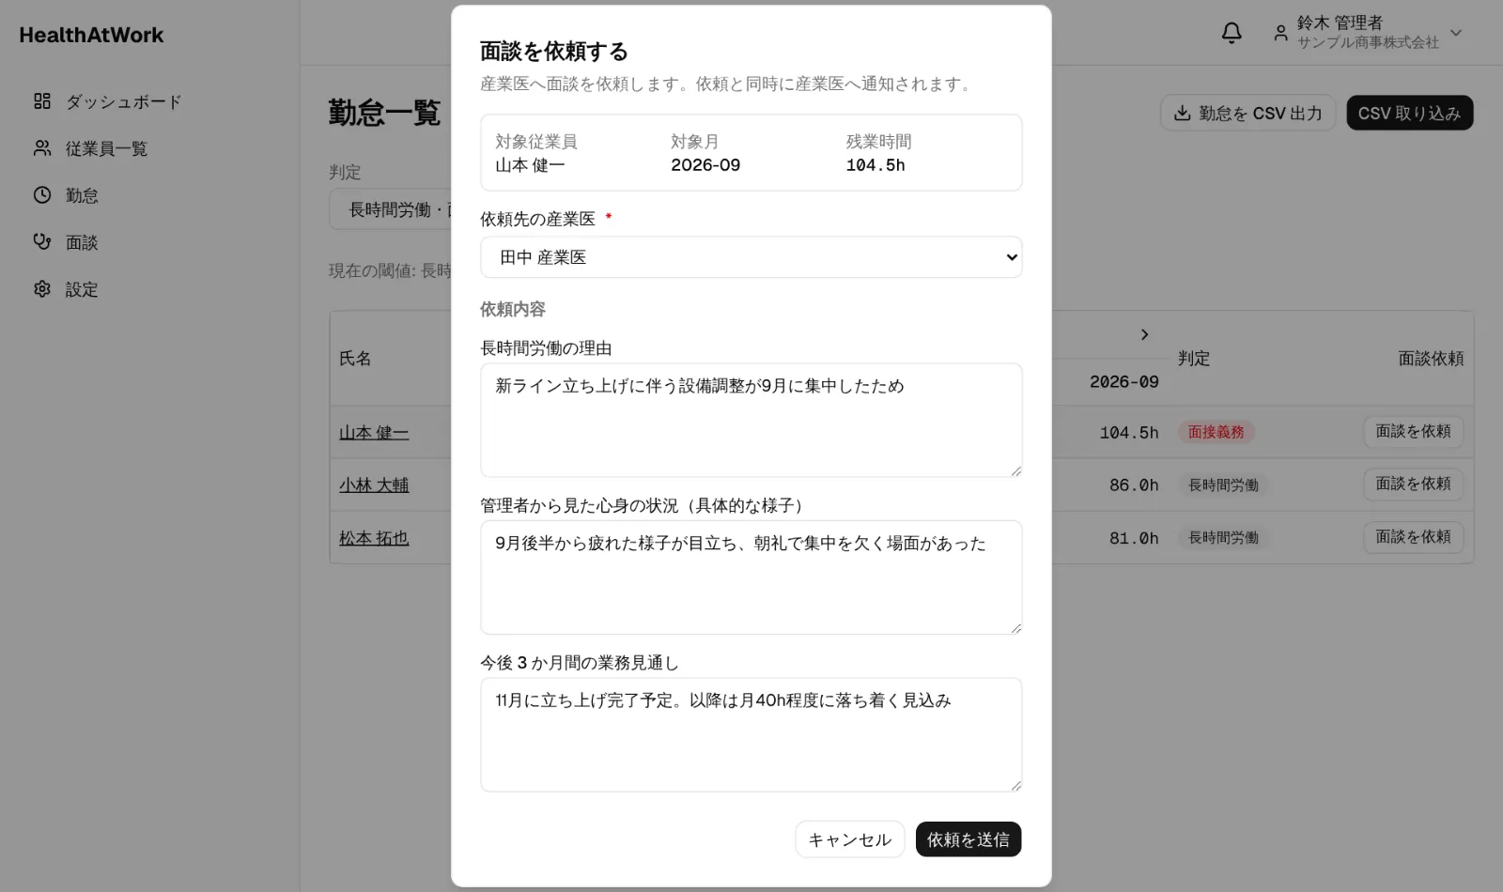This screenshot has width=1503, height=892.
Task: Click the キャンセル button
Action: coord(849,839)
